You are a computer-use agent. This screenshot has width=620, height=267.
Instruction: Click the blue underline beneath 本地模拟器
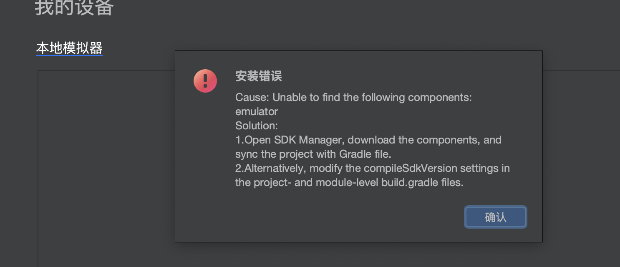pos(69,55)
